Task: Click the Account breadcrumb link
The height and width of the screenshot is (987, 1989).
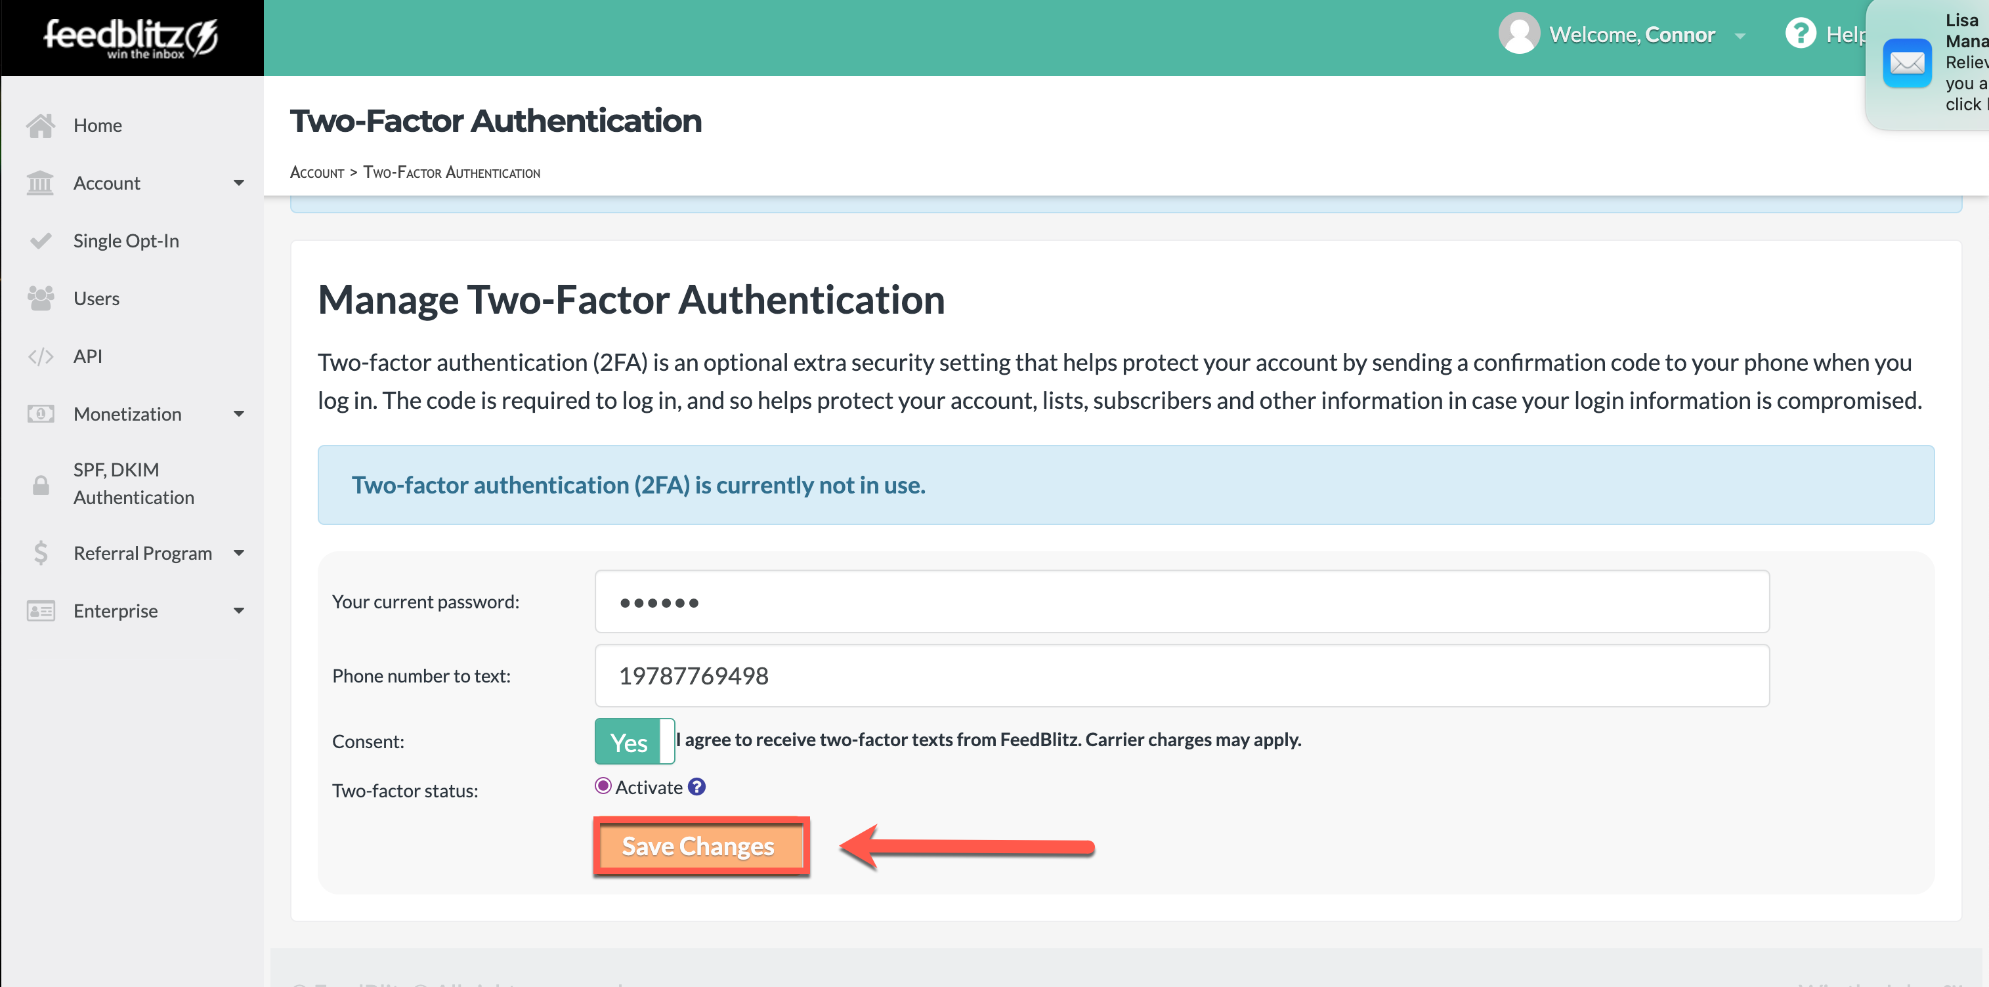Action: pos(316,173)
